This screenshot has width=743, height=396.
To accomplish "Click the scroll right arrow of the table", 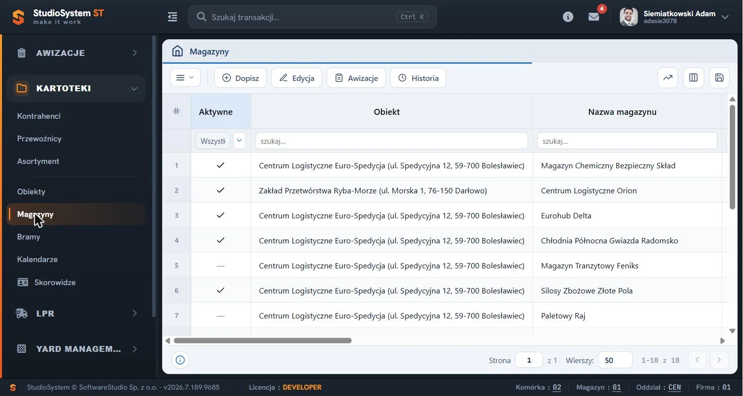I will (x=722, y=341).
